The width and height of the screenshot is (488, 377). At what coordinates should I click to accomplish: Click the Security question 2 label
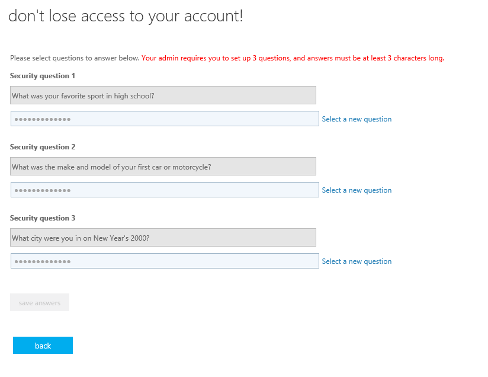click(42, 147)
